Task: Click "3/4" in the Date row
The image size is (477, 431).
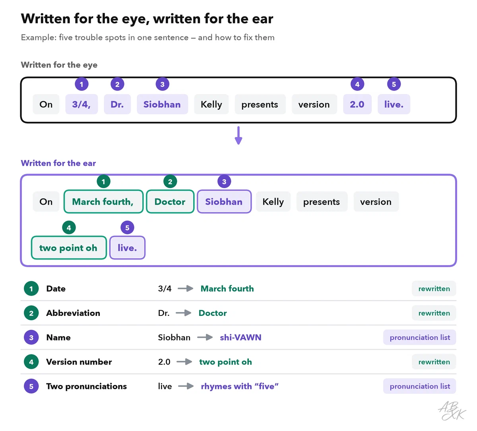Action: pos(165,289)
